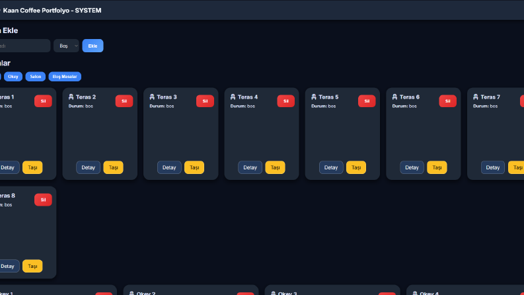
Task: Delete Teras 8 with Sil button
Action: pos(43,200)
